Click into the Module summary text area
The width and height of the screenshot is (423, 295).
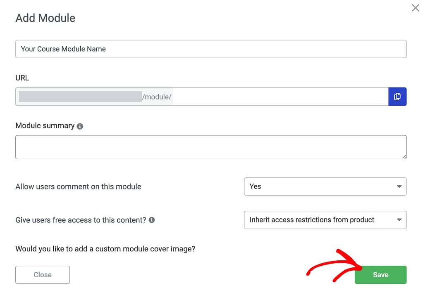click(x=211, y=147)
